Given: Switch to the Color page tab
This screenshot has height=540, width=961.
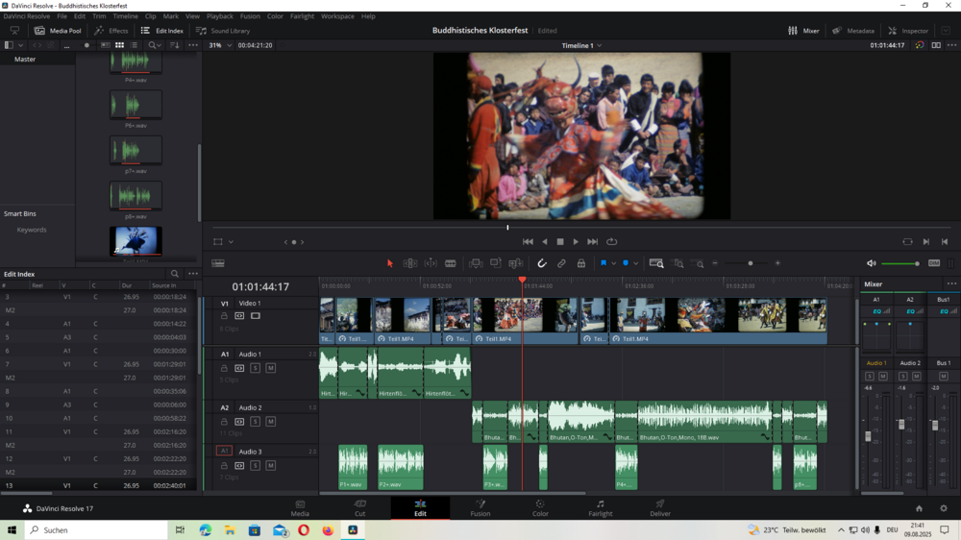Looking at the screenshot, I should [540, 508].
